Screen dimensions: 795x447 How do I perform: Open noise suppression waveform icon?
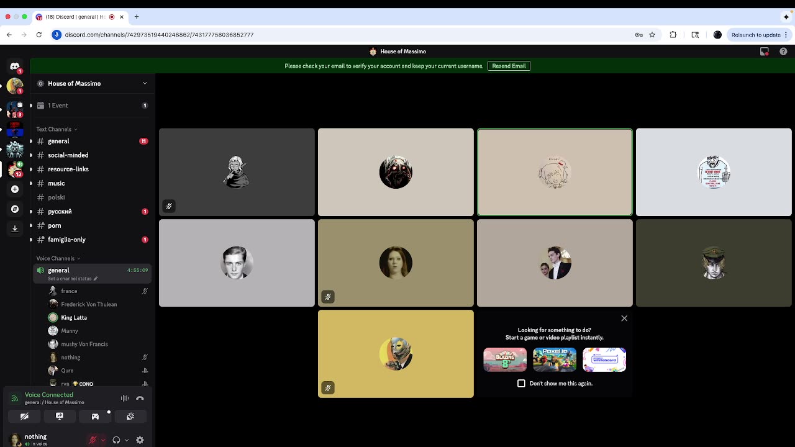[125, 399]
